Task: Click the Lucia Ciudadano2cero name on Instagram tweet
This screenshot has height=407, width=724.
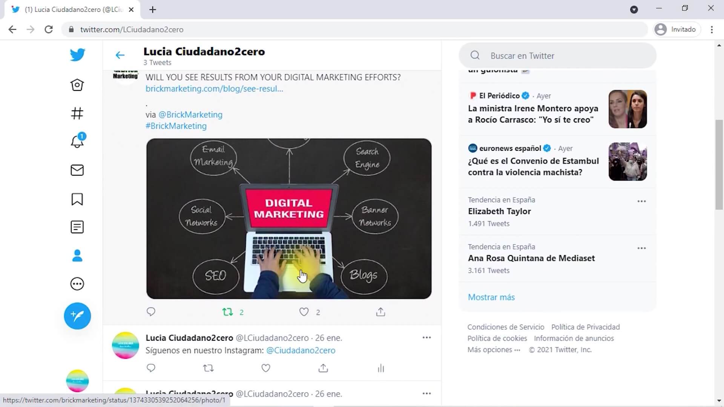Action: [x=189, y=338]
